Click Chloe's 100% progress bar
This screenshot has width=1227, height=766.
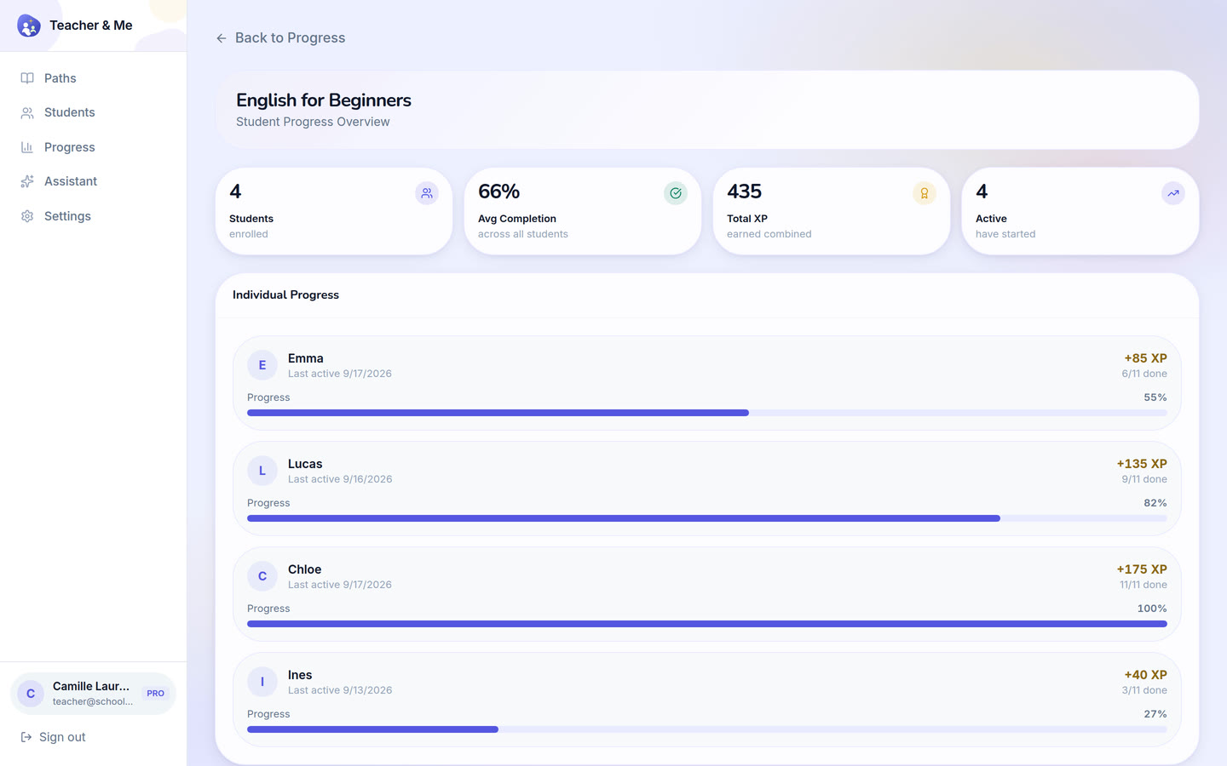tap(707, 624)
